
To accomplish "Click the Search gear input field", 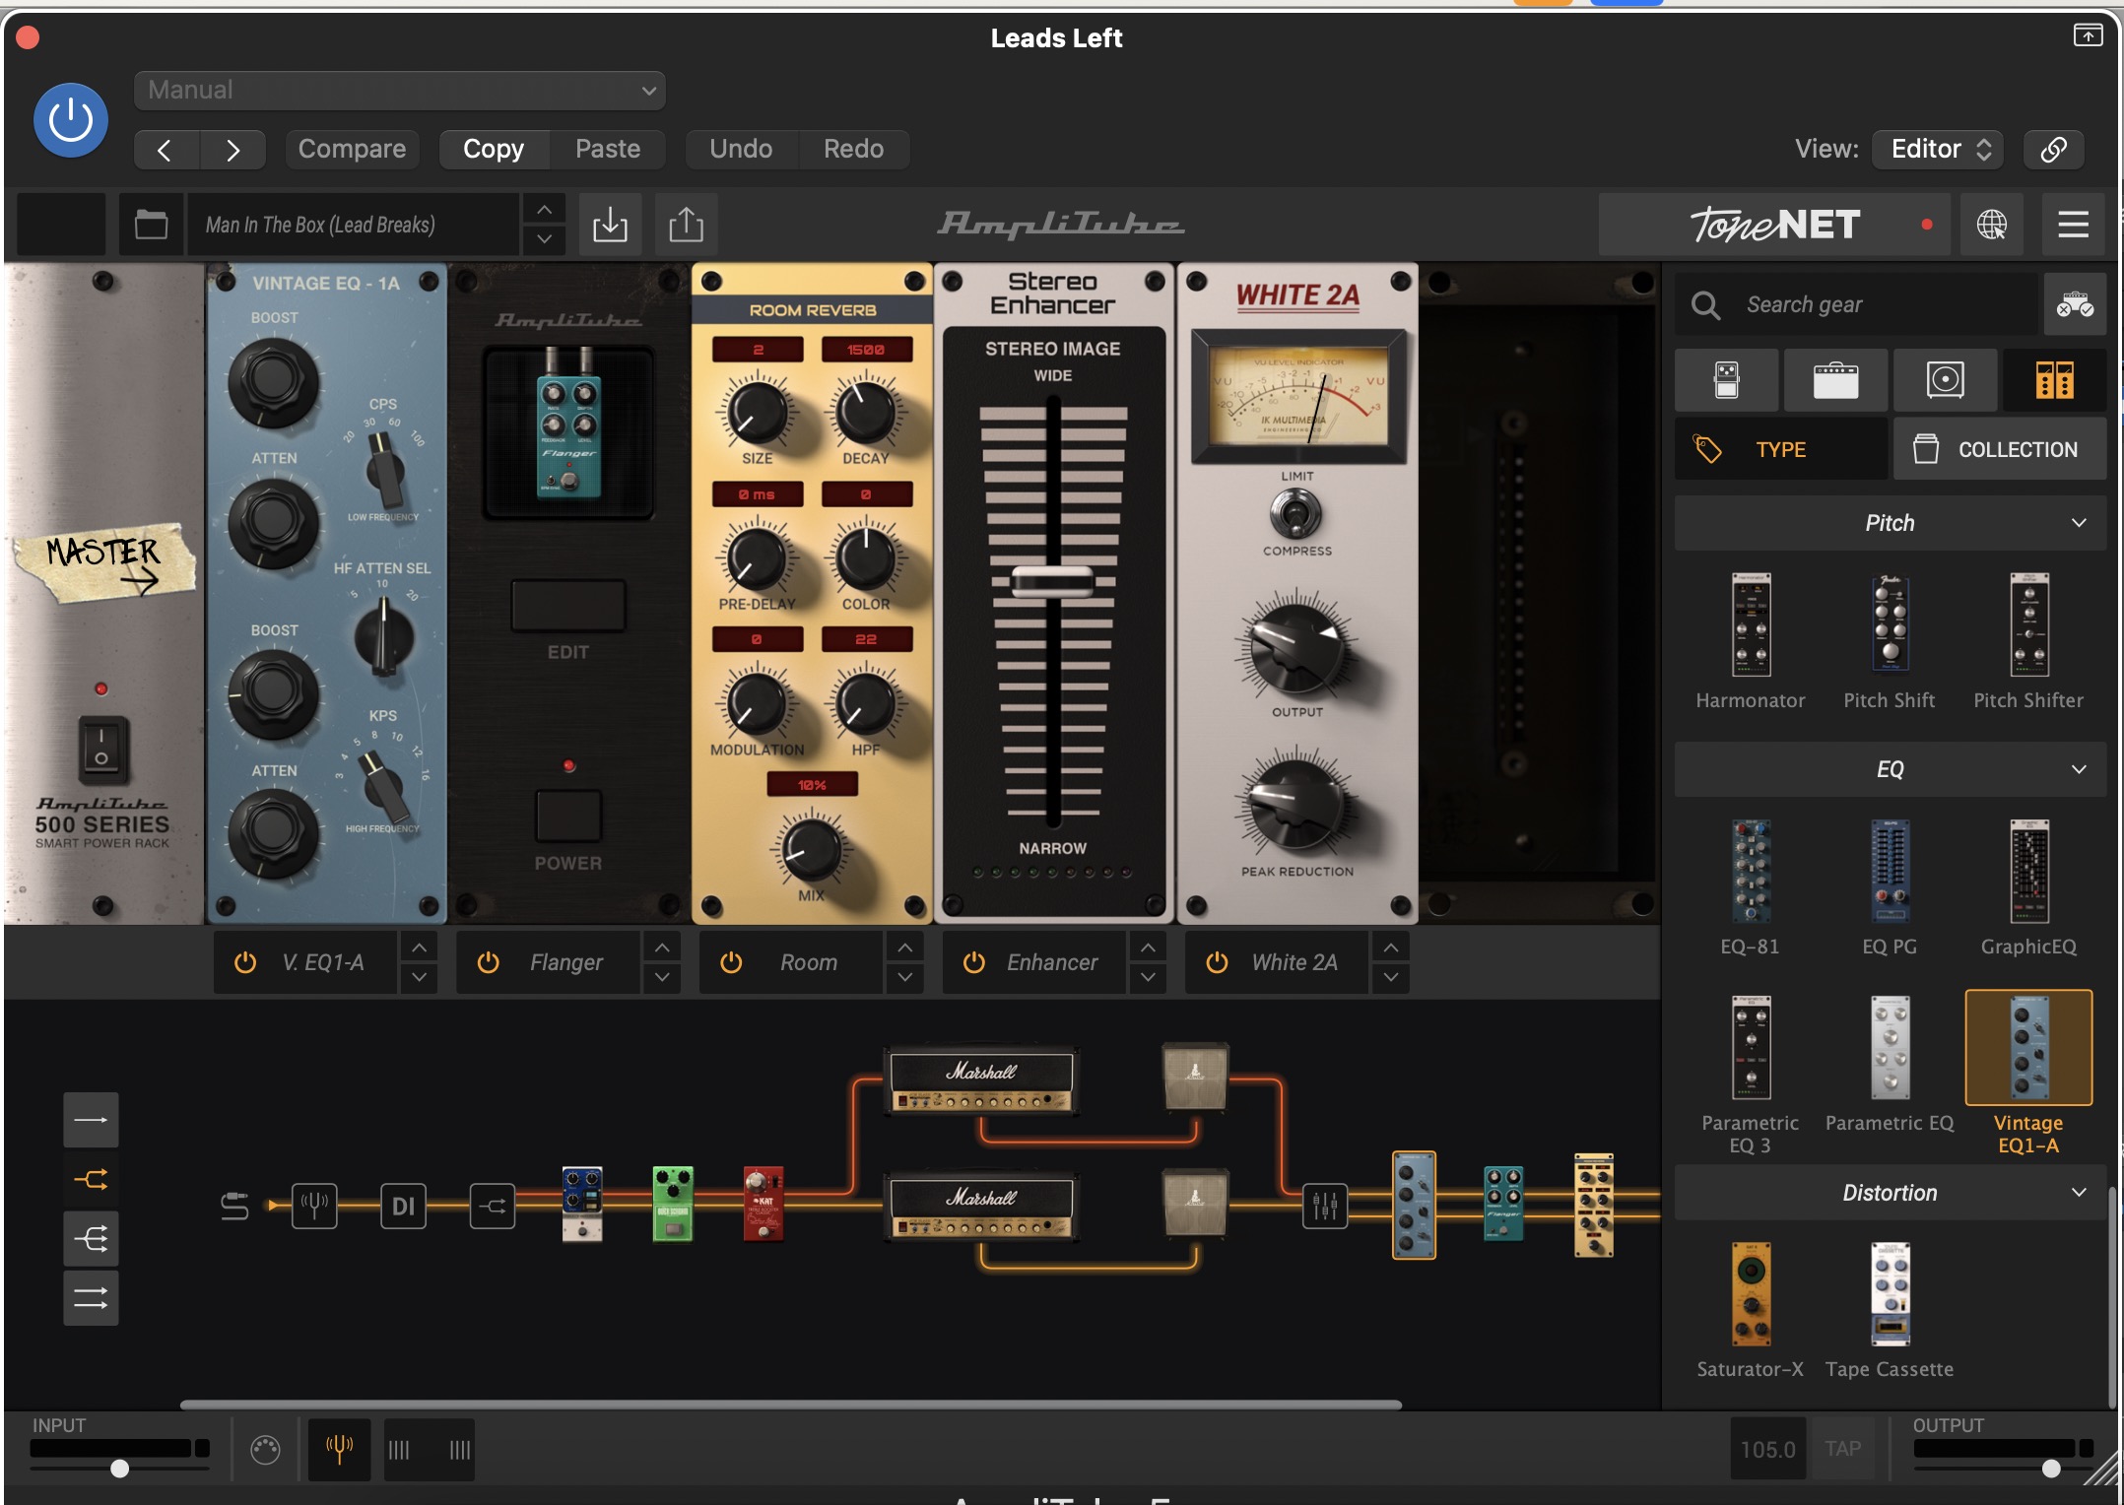I will (x=1857, y=304).
